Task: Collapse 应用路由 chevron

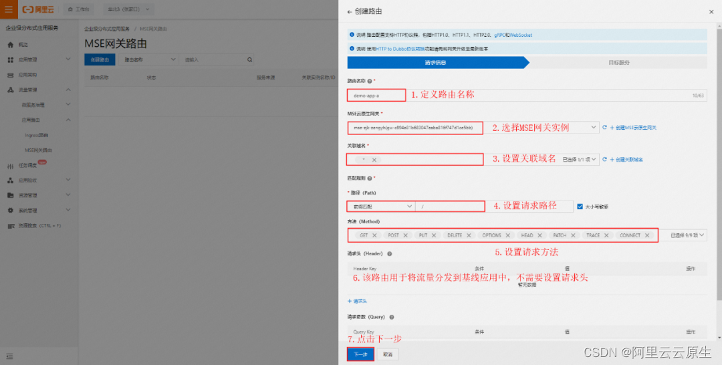Action: [x=68, y=120]
